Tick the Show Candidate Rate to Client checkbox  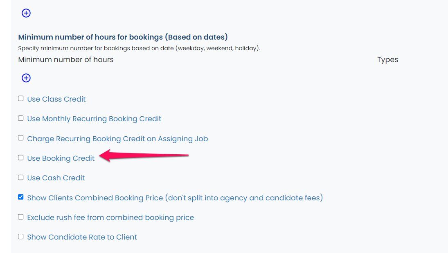tap(21, 237)
